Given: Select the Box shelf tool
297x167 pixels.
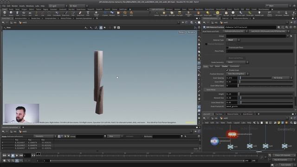Looking at the screenshot, I should click(x=5, y=13).
